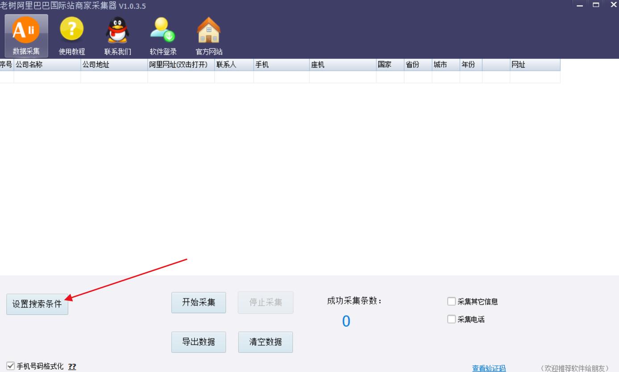This screenshot has height=372, width=619.
Task: Click the 省份 column header
Action: (x=418, y=65)
